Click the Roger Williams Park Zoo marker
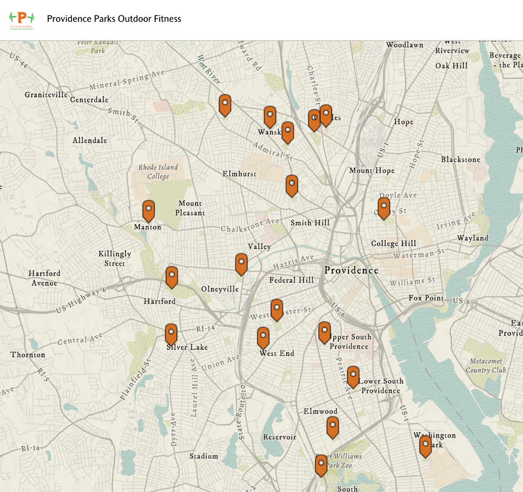523x492 pixels. [321, 465]
